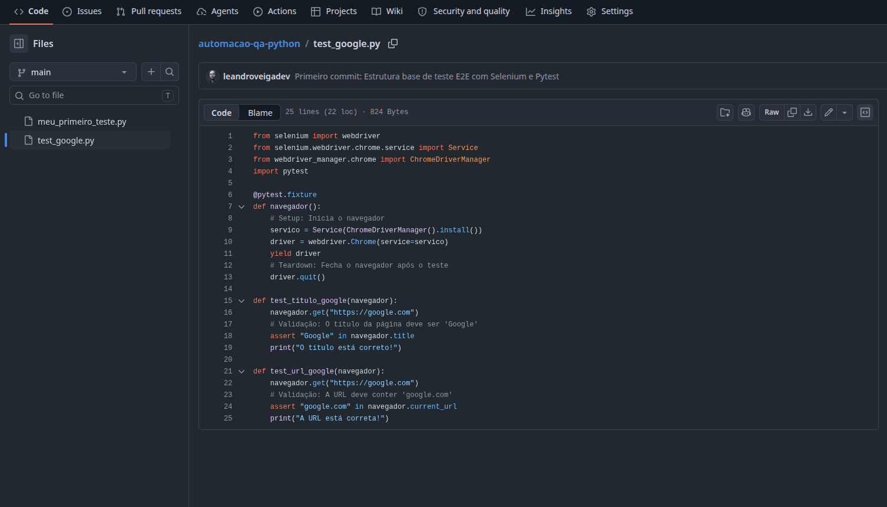Click the add file plus icon
Viewport: 887px width, 507px height.
(151, 72)
